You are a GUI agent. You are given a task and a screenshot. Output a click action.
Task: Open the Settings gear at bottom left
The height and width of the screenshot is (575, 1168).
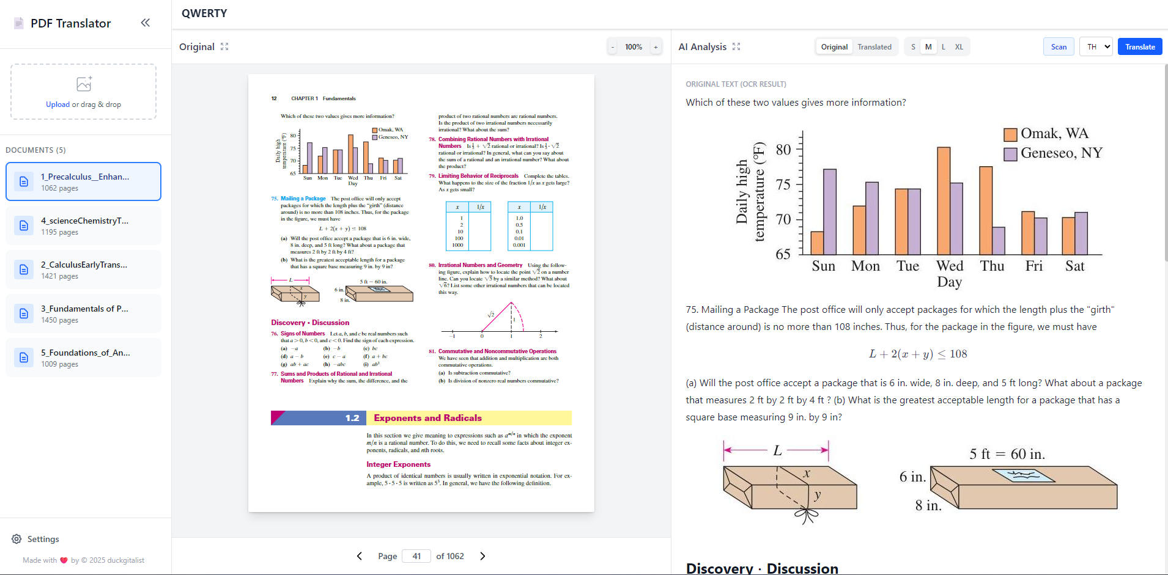coord(17,538)
